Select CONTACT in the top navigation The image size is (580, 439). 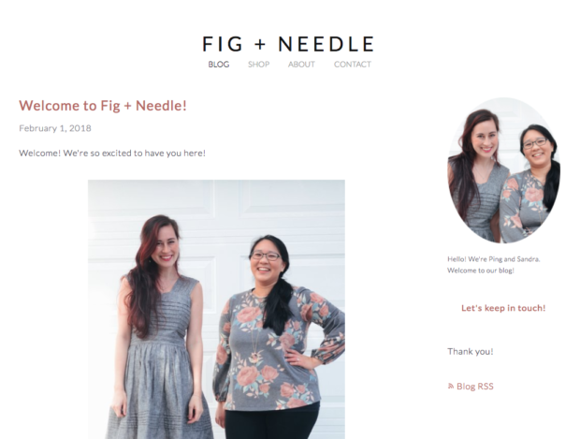(353, 65)
